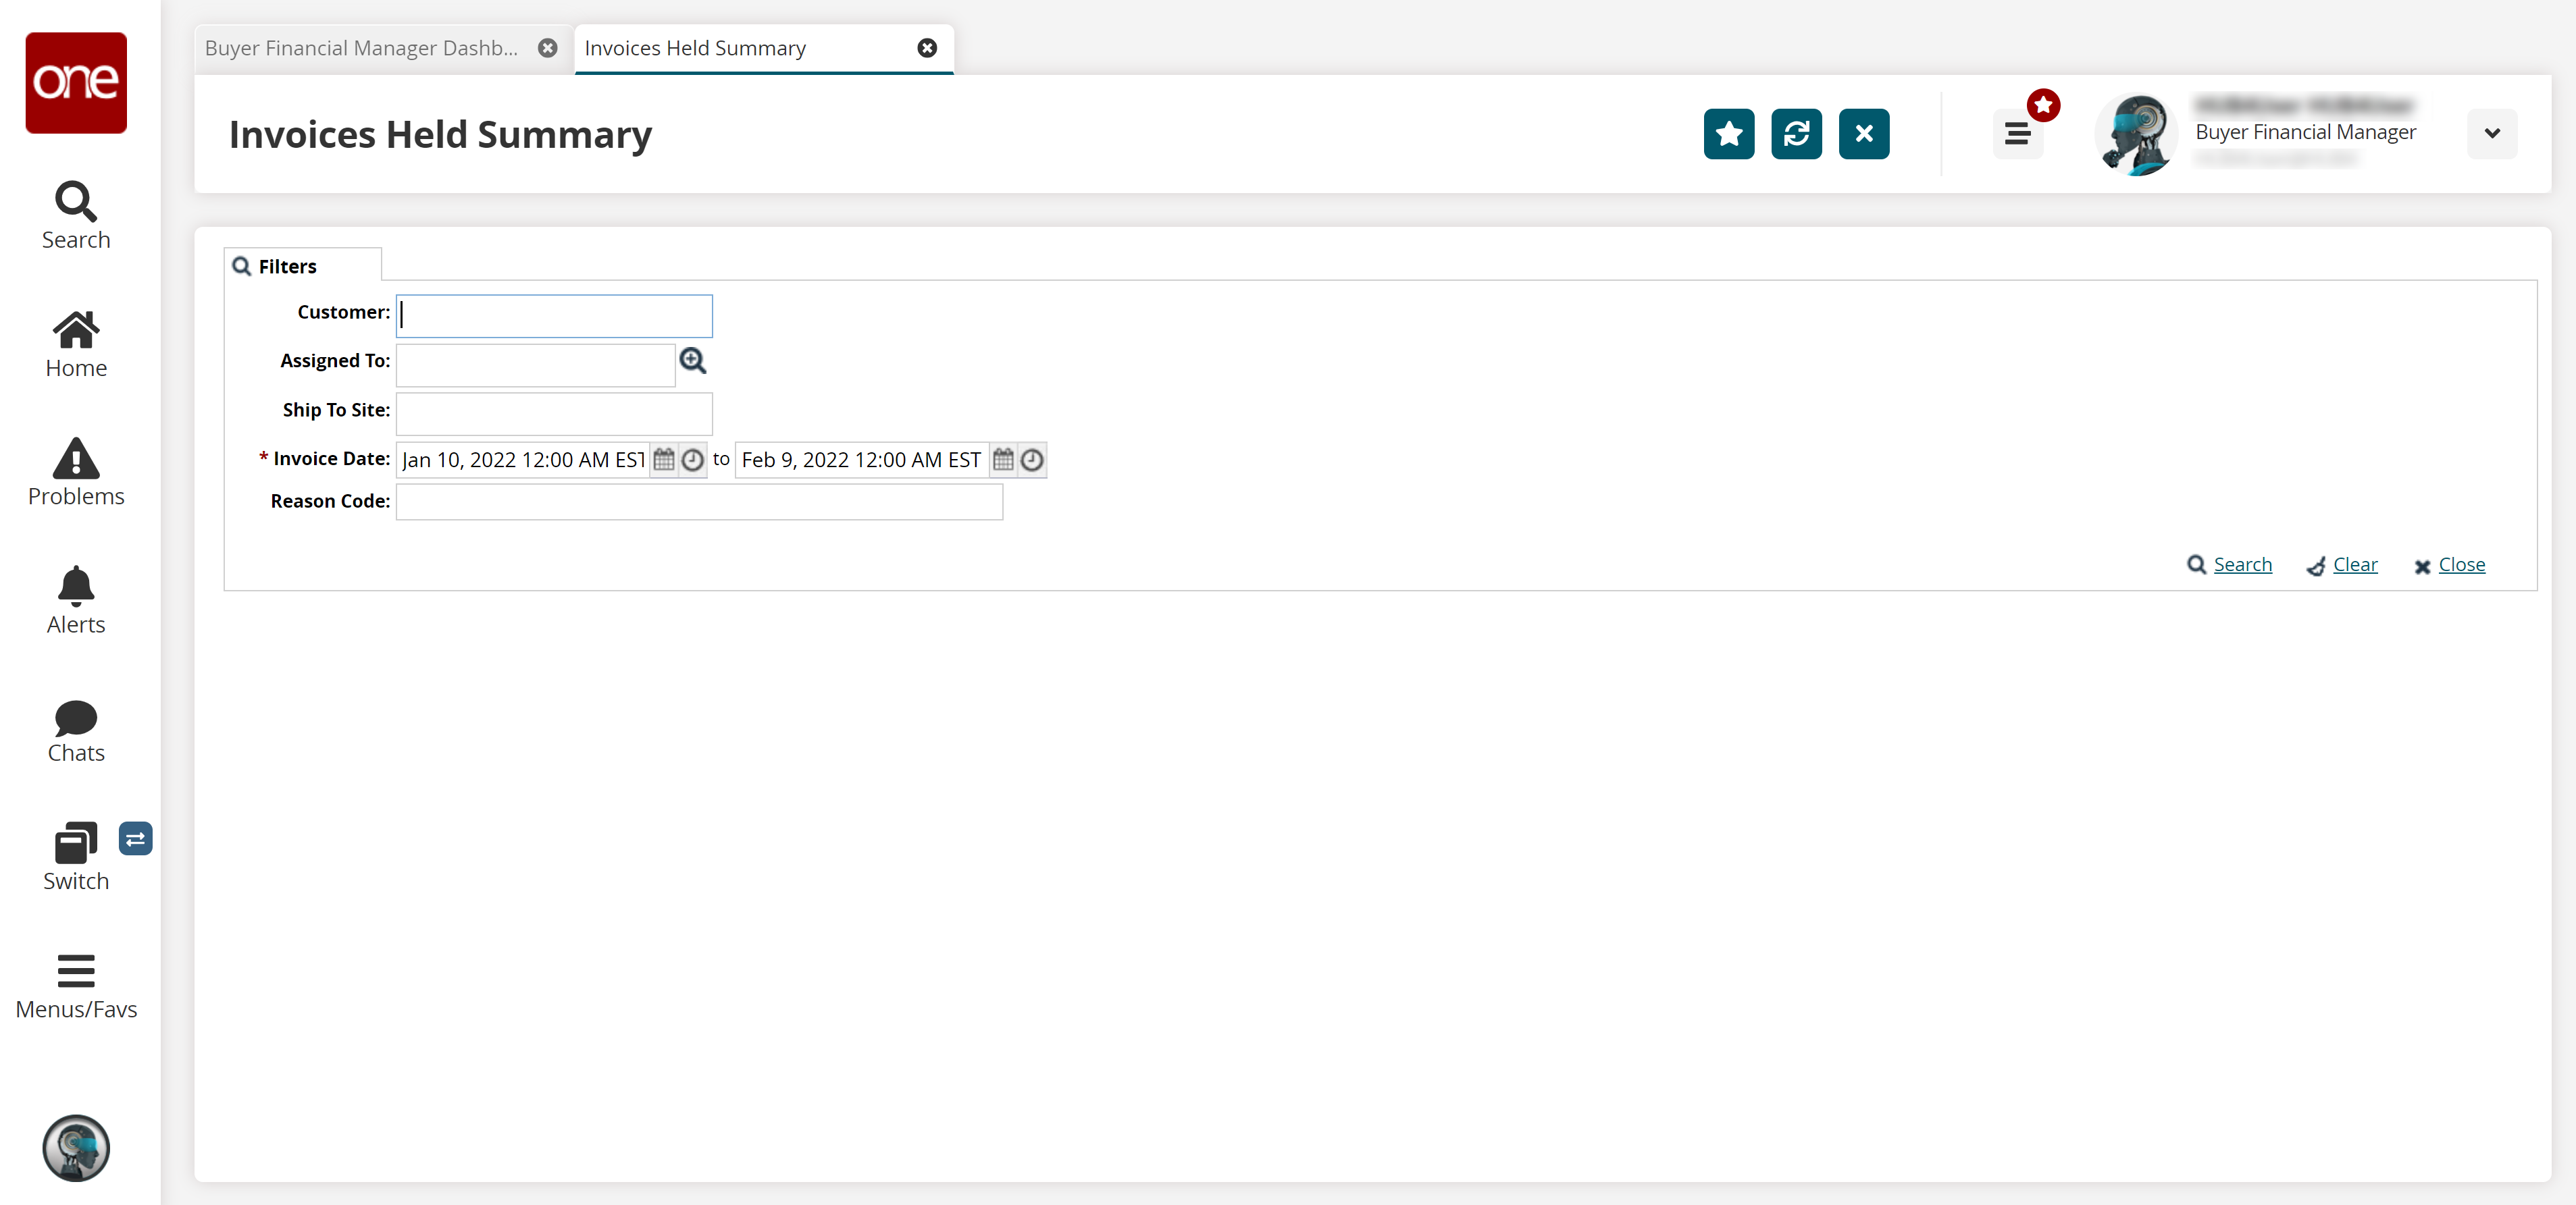Viewport: 2576px width, 1205px height.
Task: Click the Switch toggle arrows badge
Action: click(x=135, y=838)
